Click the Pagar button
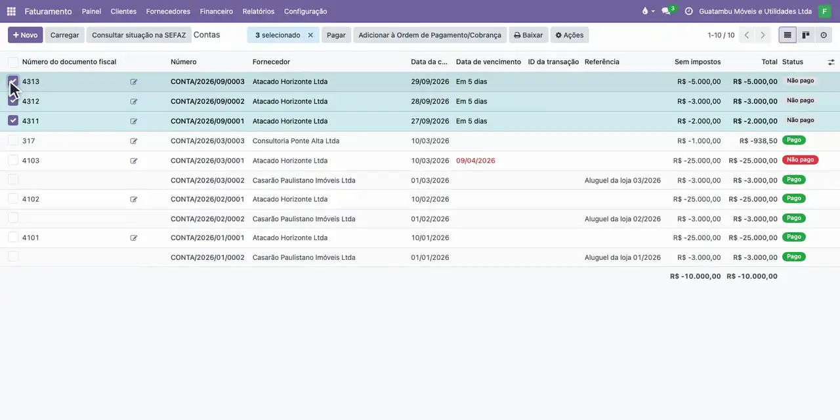The height and width of the screenshot is (420, 840). pos(336,35)
